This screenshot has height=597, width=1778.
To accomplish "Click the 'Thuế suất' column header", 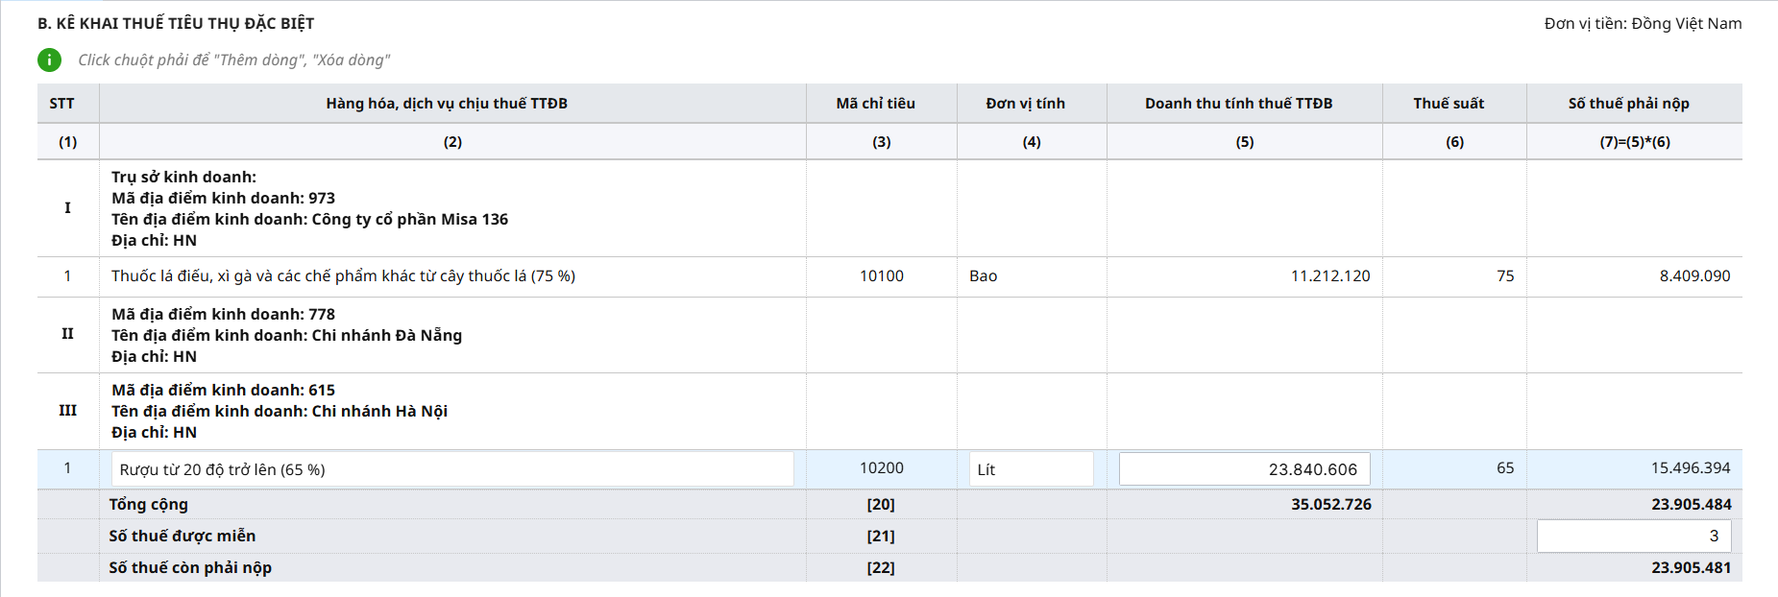I will [1449, 104].
